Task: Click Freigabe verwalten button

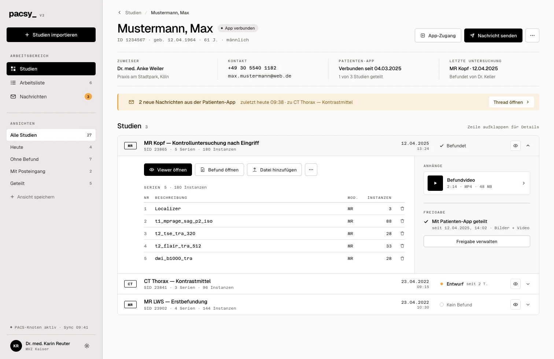Action: [477, 241]
